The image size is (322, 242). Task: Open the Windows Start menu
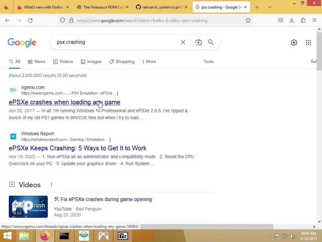click(x=8, y=236)
